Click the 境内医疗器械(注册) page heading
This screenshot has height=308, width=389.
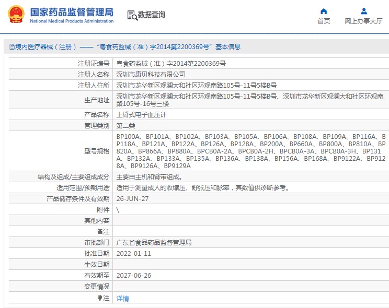coord(125,46)
